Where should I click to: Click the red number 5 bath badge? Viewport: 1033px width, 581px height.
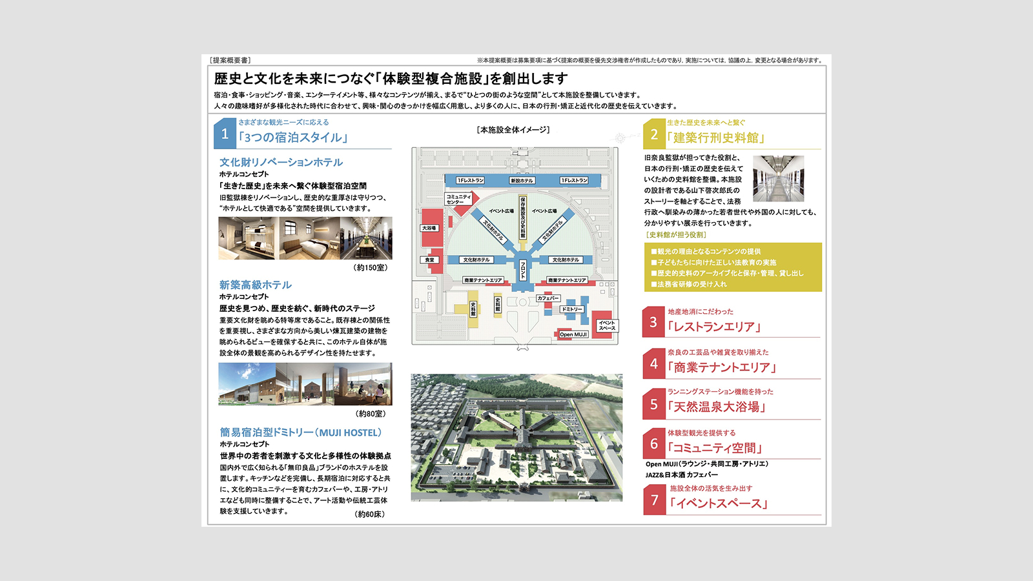[x=653, y=404]
